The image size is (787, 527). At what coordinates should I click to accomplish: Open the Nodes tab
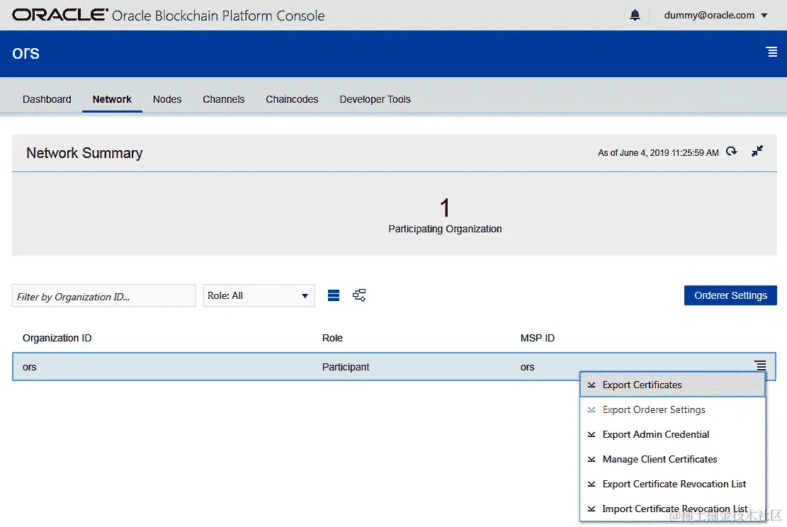click(167, 99)
